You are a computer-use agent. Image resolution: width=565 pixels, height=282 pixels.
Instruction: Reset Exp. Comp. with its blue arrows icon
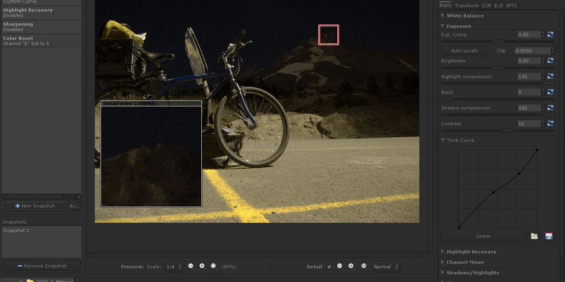(550, 35)
